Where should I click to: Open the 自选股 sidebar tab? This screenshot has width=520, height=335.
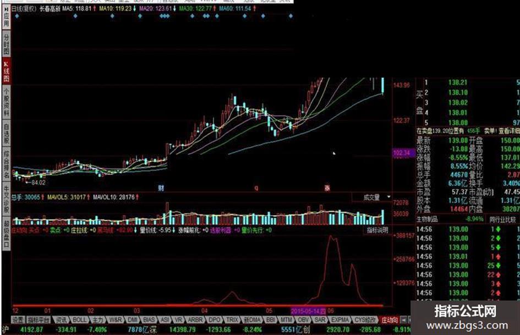coord(6,134)
